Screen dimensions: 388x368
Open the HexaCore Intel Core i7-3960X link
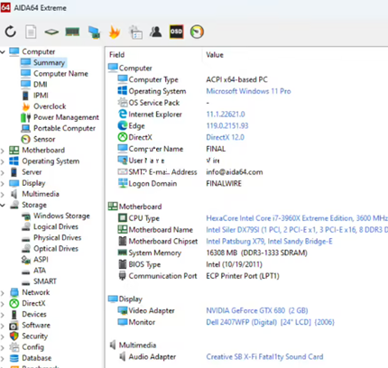297,218
